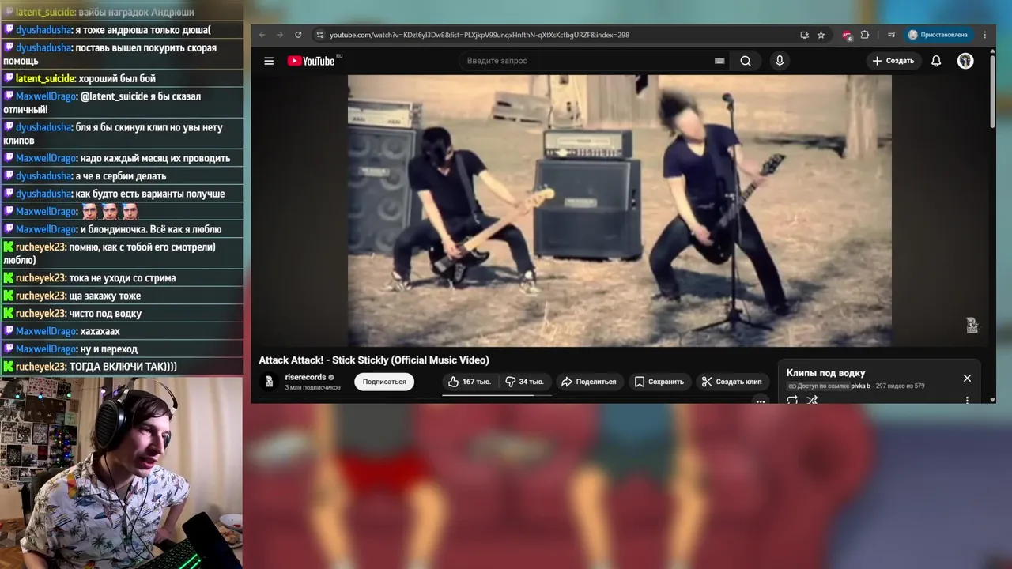The image size is (1012, 569).
Task: Open playlist three-dot options menu
Action: 967,400
